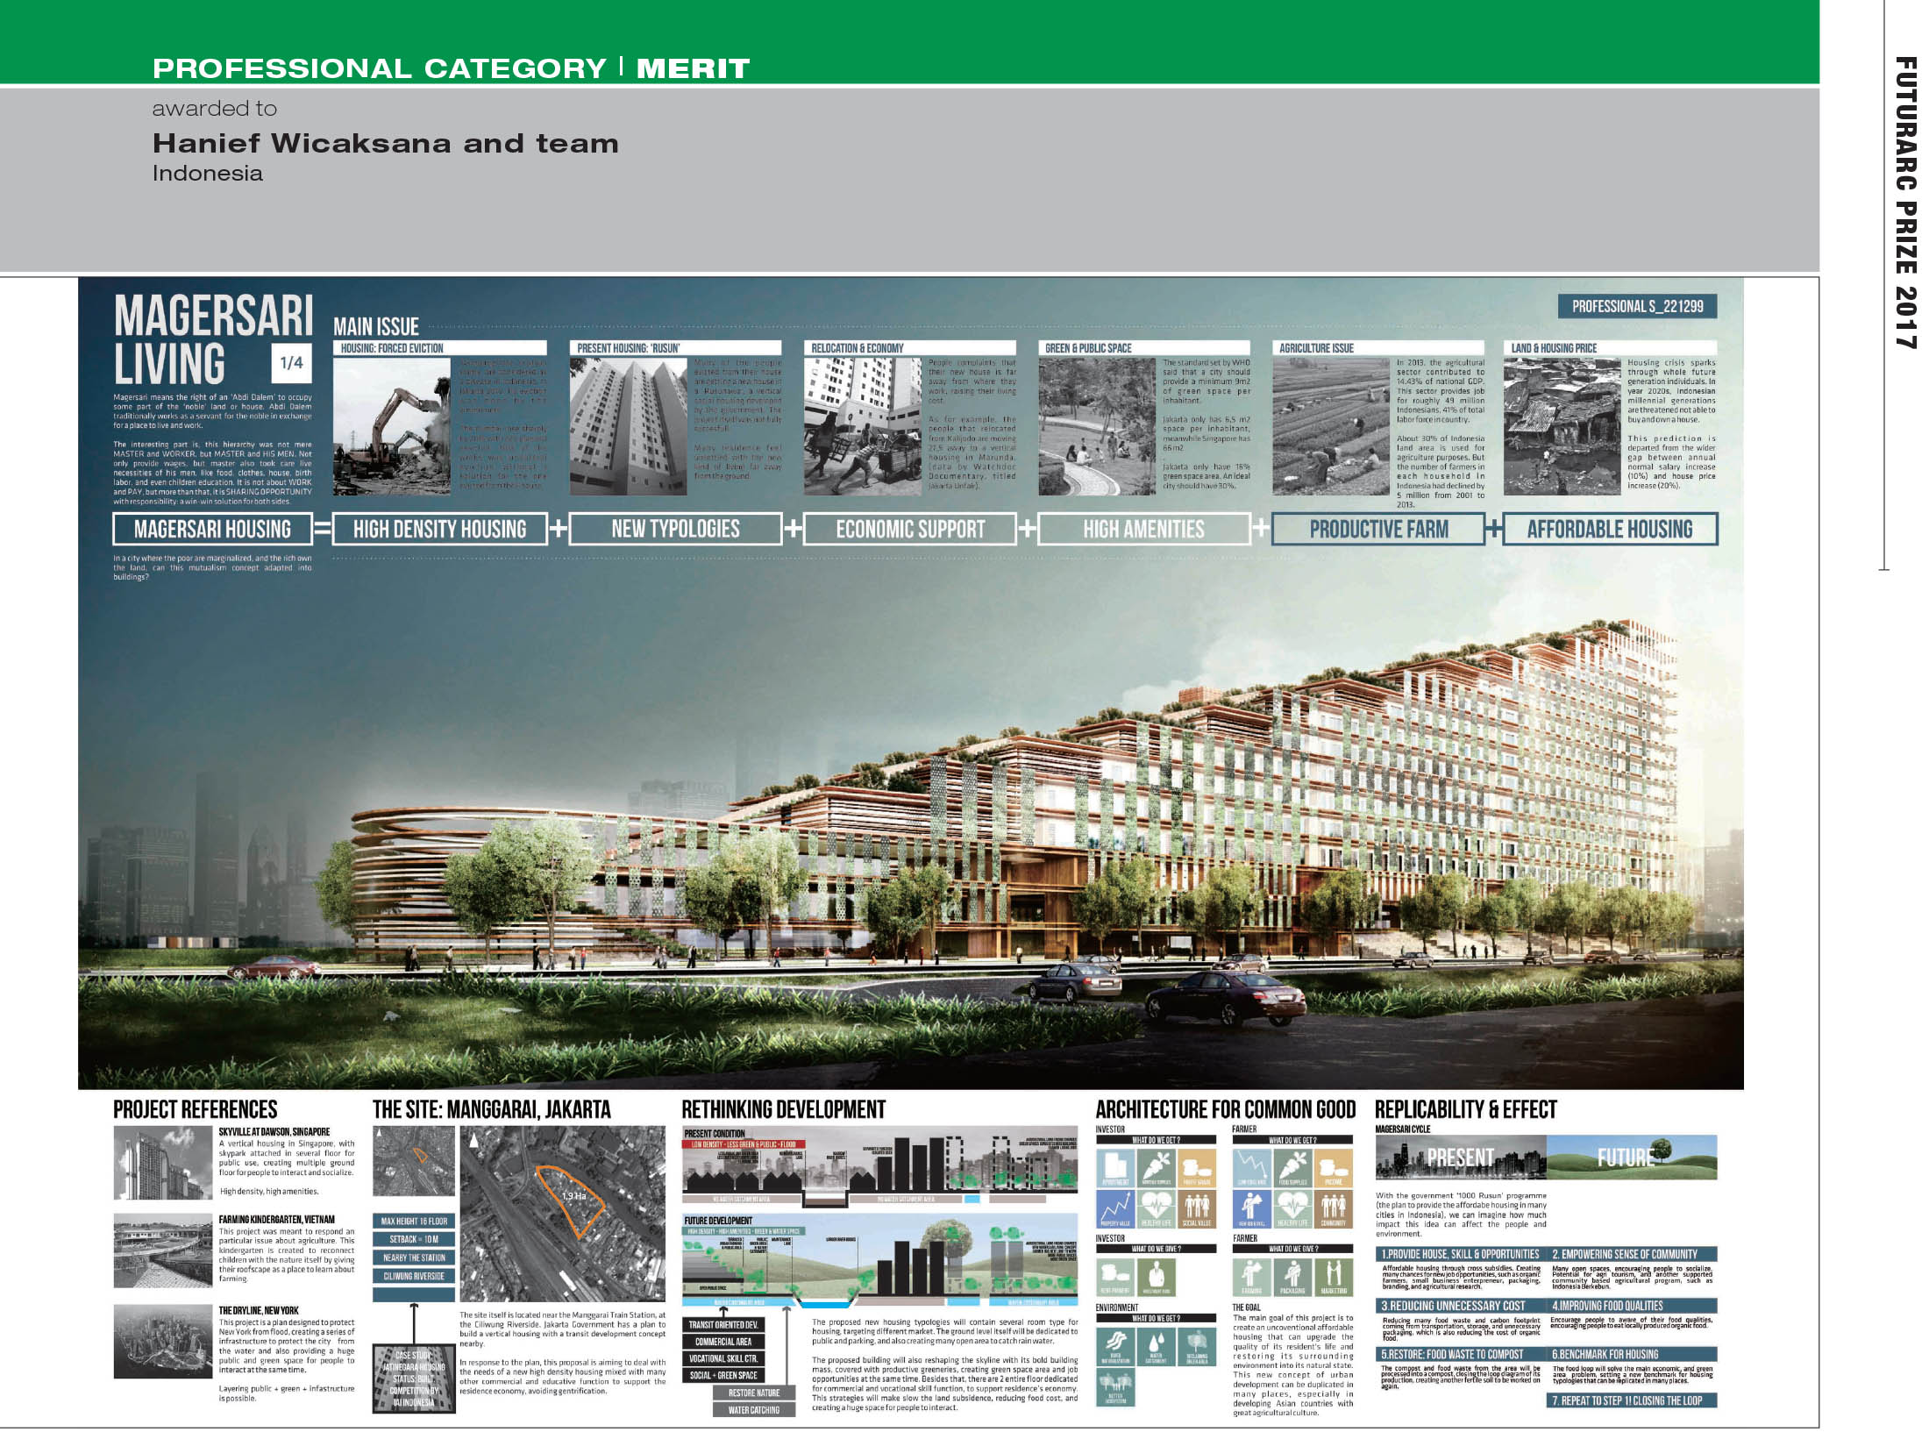Click the north arrow on small context map
The height and width of the screenshot is (1432, 1929).
click(379, 1132)
